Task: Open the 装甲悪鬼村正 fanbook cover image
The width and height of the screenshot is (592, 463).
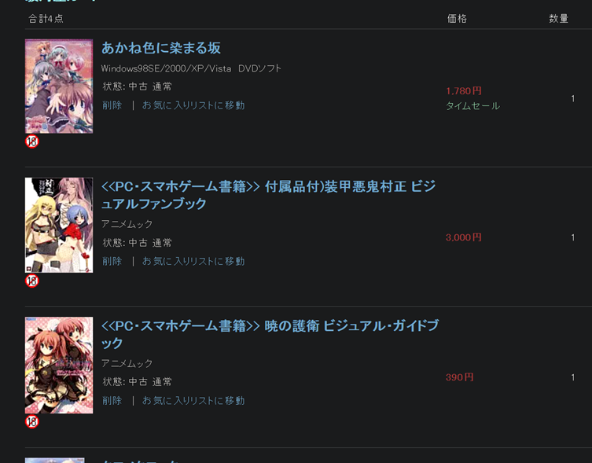Action: pyautogui.click(x=59, y=225)
